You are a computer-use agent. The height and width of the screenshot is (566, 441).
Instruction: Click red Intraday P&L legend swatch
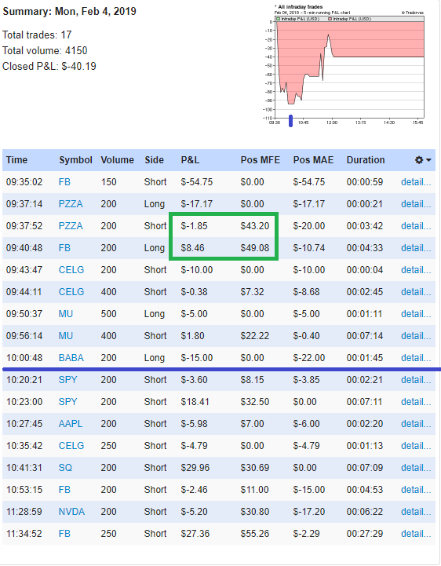click(x=330, y=19)
